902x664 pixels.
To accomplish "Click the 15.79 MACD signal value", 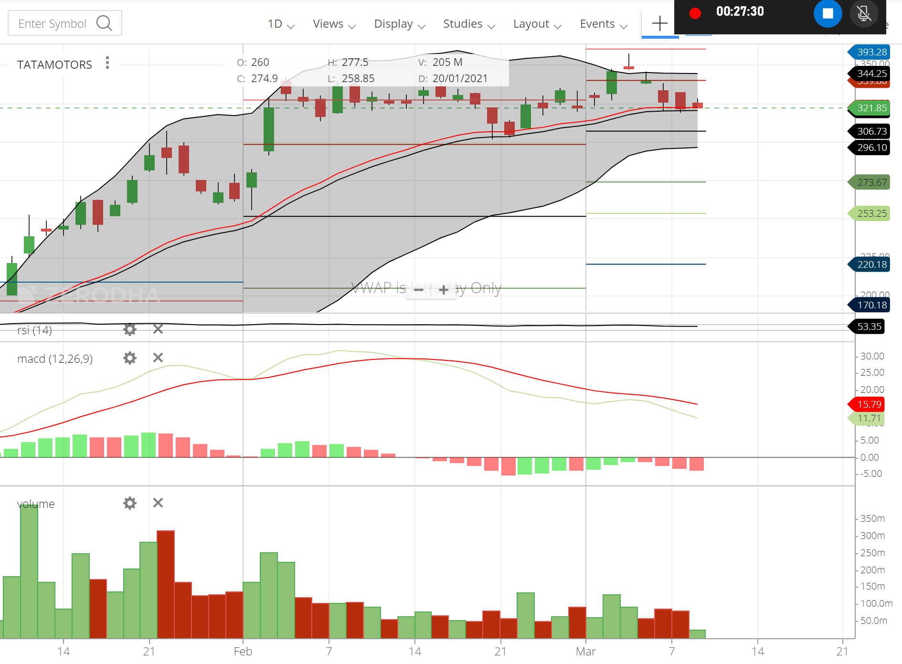I will tap(866, 404).
